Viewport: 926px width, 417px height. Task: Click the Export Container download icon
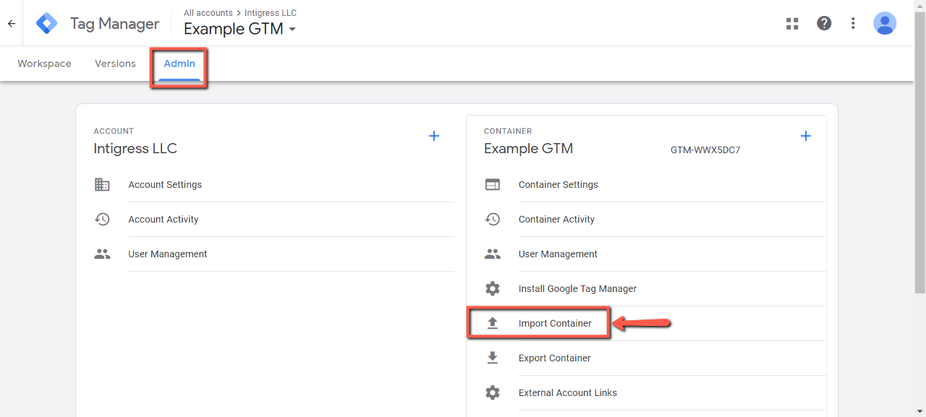[493, 358]
